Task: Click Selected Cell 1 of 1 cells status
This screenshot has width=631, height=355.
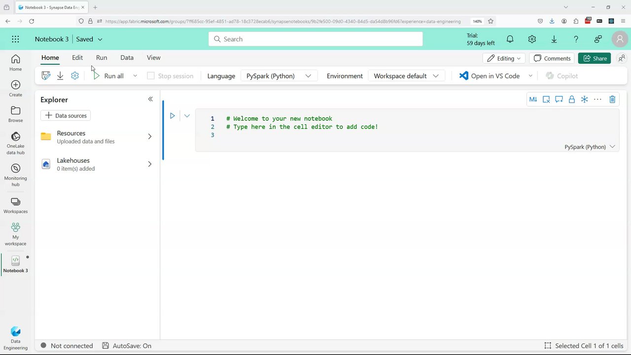Action: pyautogui.click(x=584, y=346)
